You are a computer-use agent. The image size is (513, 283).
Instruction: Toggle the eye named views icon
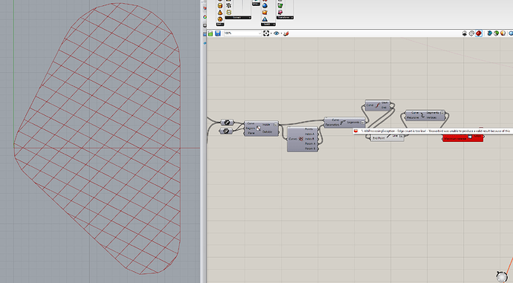coord(277,33)
